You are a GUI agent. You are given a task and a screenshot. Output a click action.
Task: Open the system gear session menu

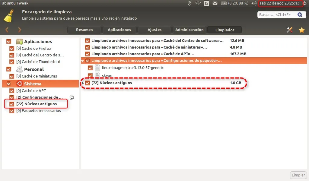(305, 3)
